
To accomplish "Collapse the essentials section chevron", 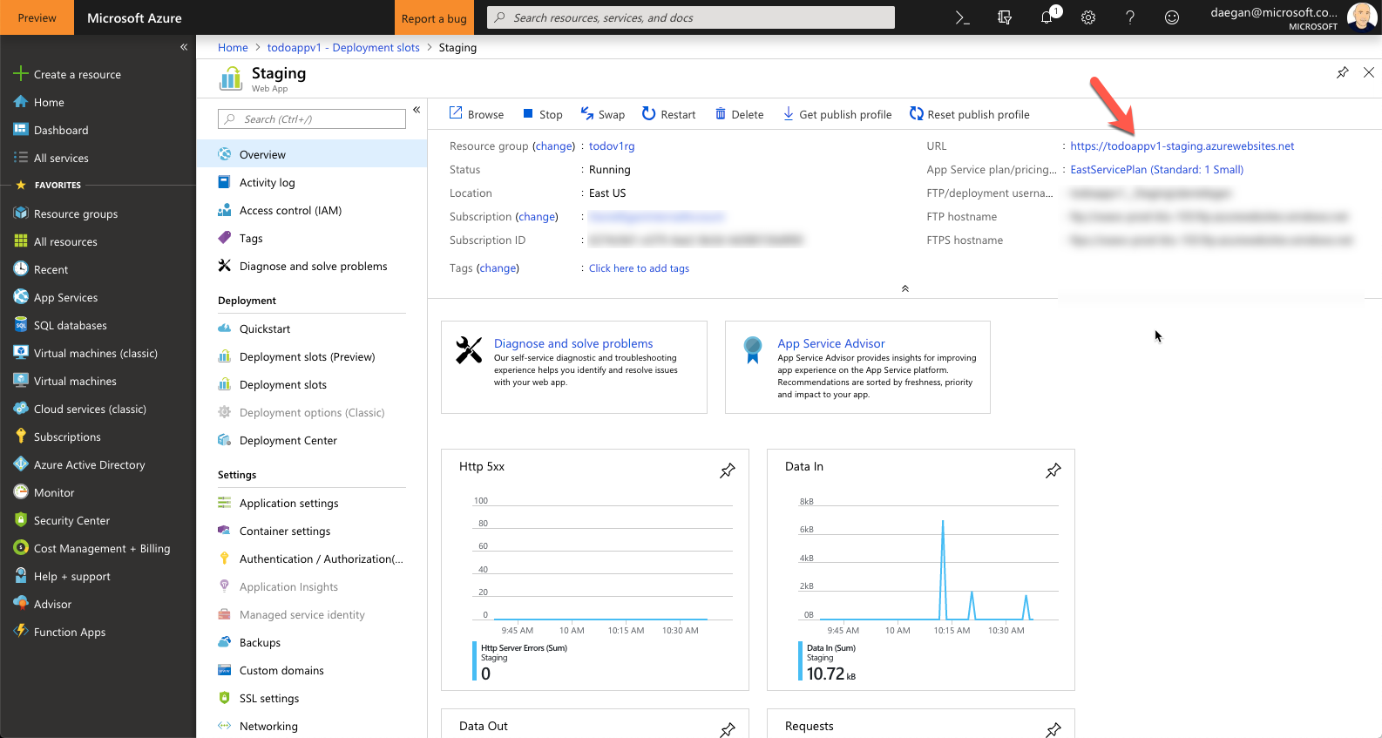I will (x=904, y=288).
